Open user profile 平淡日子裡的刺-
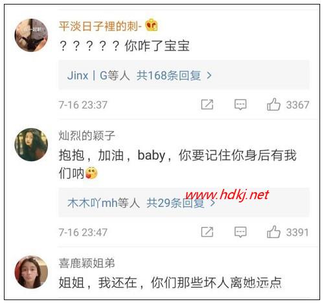This screenshot has width=324, height=304. (100, 27)
